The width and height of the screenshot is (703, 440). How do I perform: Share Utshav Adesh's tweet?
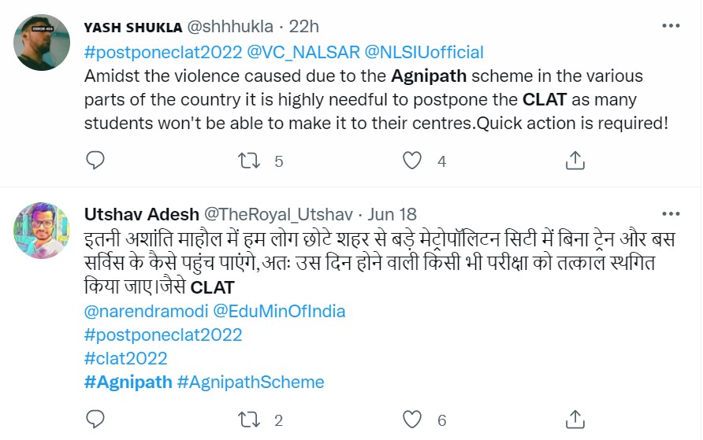coord(575,420)
